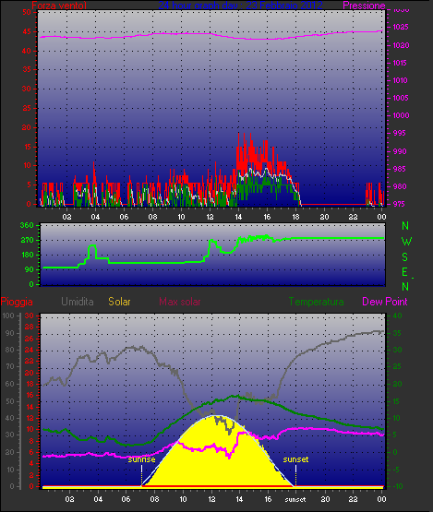
Task: Click the 'Pioggia' legend label
Action: [17, 302]
